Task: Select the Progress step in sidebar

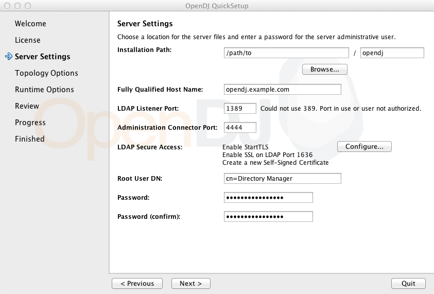Action: tap(30, 123)
